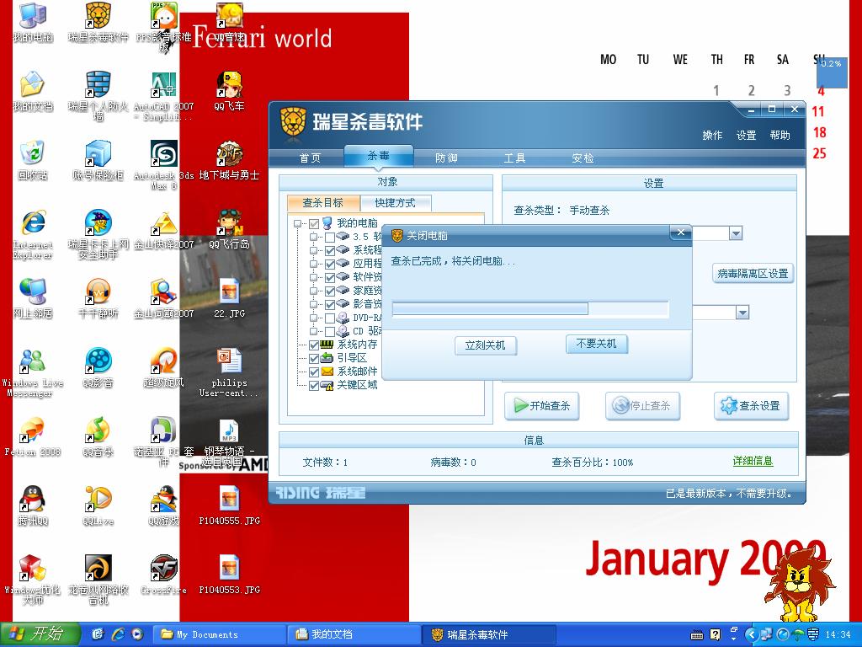
Task: Switch to My Documents taskbar item
Action: click(x=219, y=634)
